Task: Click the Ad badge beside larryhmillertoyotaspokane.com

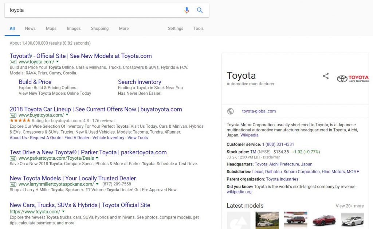Action: pyautogui.click(x=13, y=184)
